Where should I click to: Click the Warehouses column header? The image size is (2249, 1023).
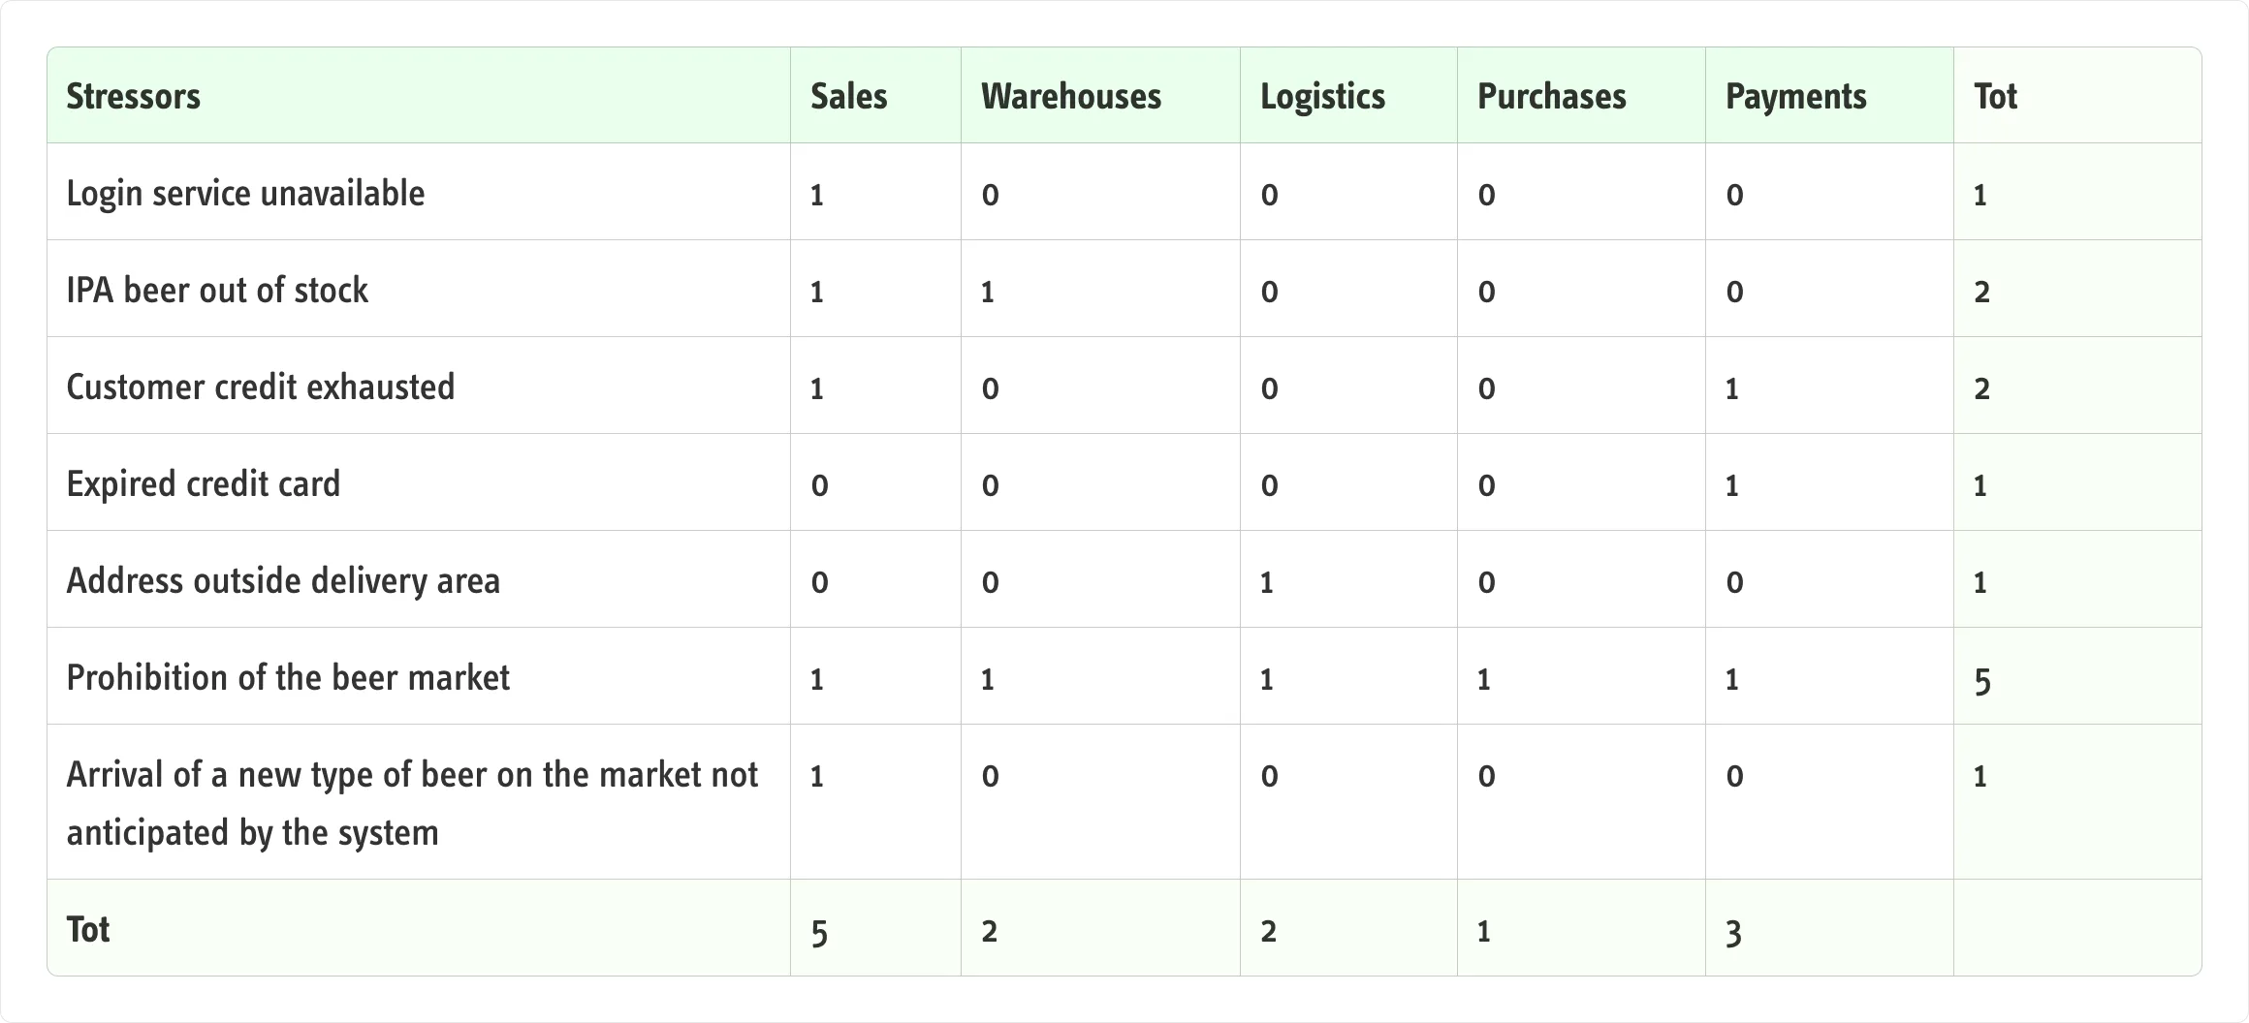[1070, 96]
